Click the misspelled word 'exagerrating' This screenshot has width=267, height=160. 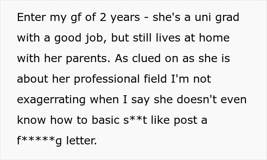[x=51, y=100]
